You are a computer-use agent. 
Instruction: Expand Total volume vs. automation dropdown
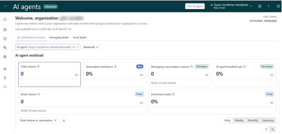tap(38, 120)
